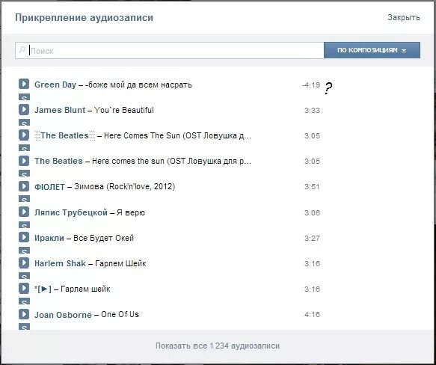The image size is (436, 365).
Task: Click the small icon below James Blunt play button
Action: (x=24, y=123)
